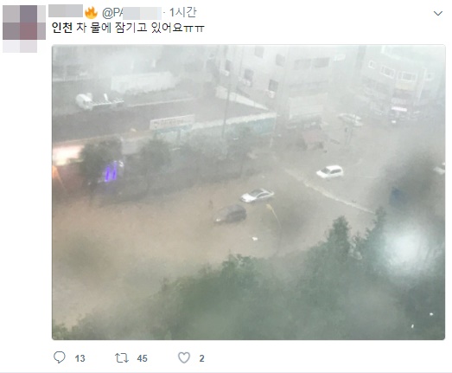Open the tweet options chevron menu

tap(438, 13)
